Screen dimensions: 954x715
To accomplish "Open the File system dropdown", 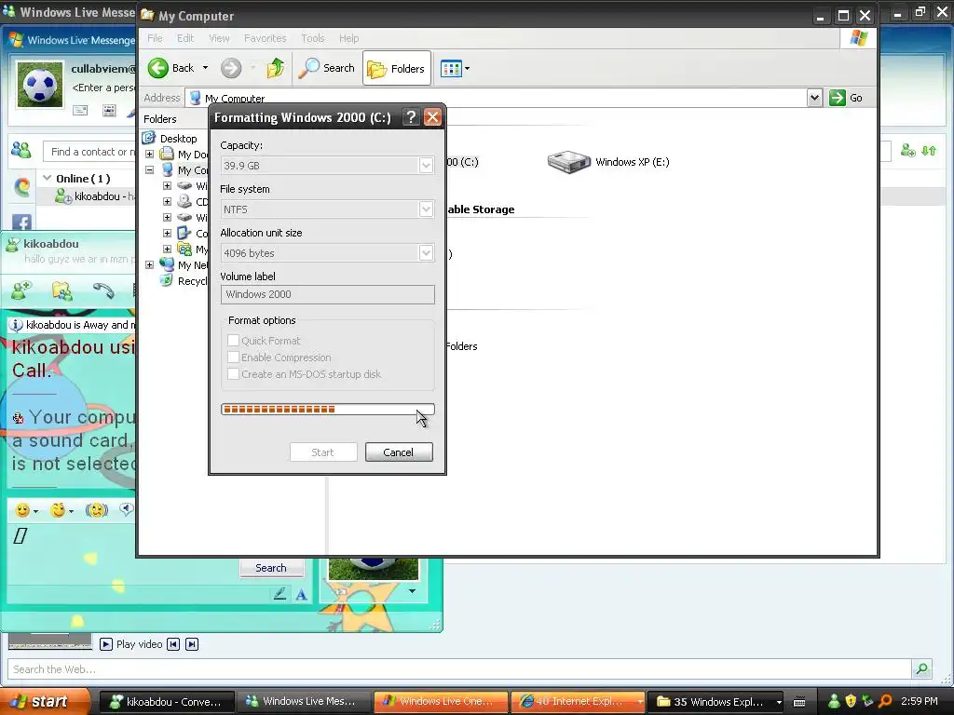I will (426, 209).
